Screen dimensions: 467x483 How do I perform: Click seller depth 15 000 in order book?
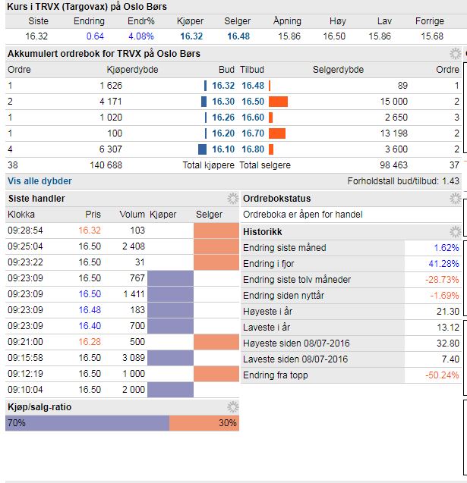393,102
